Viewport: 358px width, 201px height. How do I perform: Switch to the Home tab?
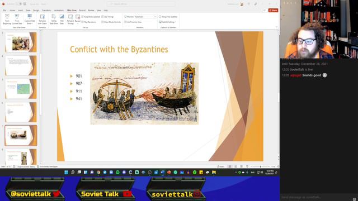[x=12, y=11]
